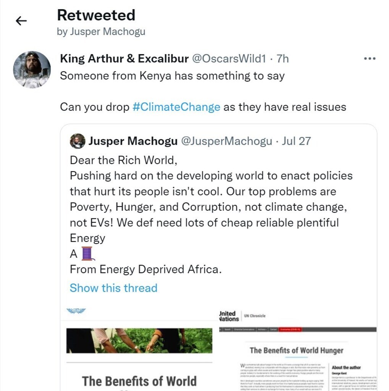Tap Jusper Machogu's small avatar in quoted tweet
The height and width of the screenshot is (391, 389).
(77, 141)
